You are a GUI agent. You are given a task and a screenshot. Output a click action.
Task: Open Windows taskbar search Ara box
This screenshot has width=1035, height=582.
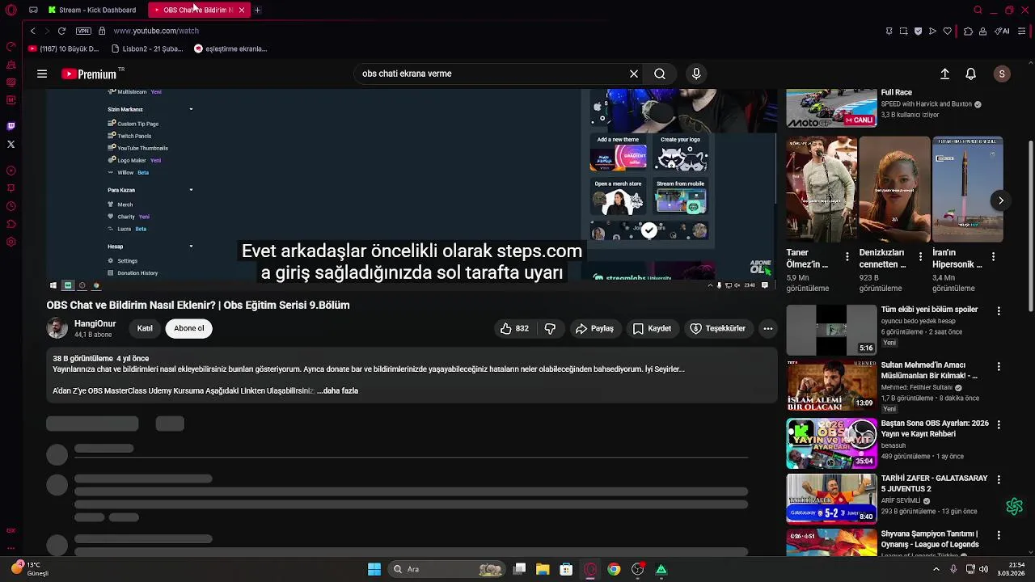point(446,569)
